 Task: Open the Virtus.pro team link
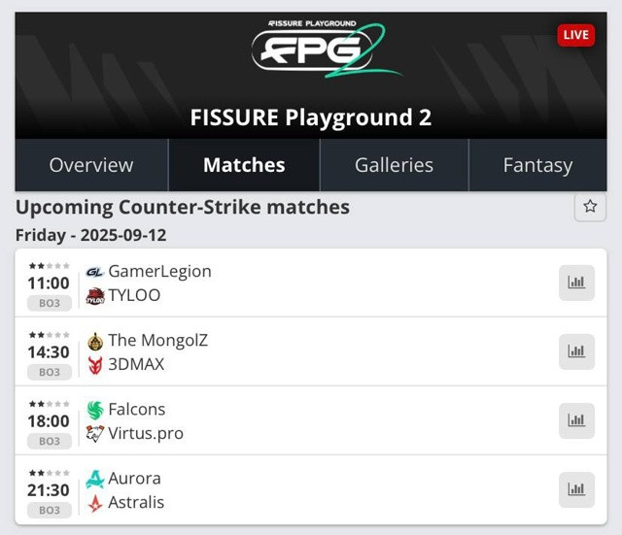coord(146,433)
